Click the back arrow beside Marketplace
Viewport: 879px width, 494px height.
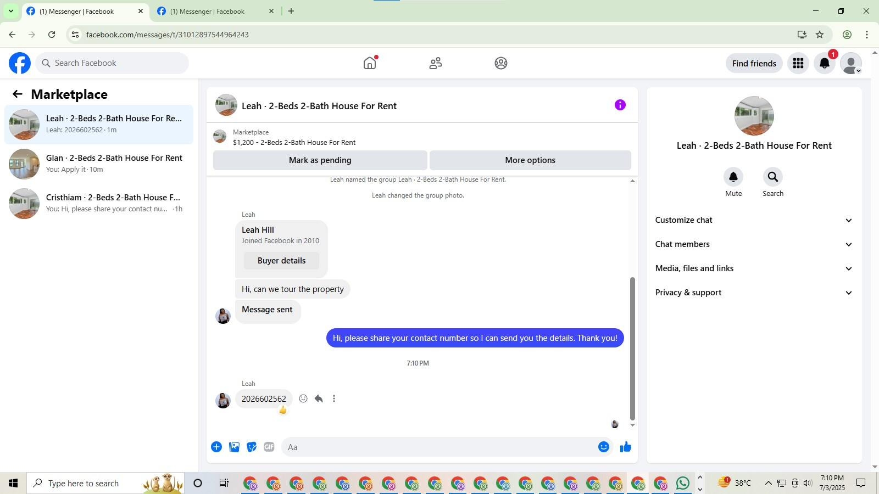(x=18, y=94)
